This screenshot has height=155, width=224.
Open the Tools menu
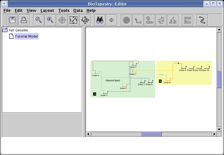[64, 10]
